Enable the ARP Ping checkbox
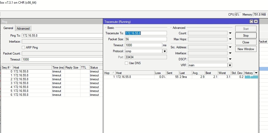Screen dimensions: 268x133 pos(23,48)
